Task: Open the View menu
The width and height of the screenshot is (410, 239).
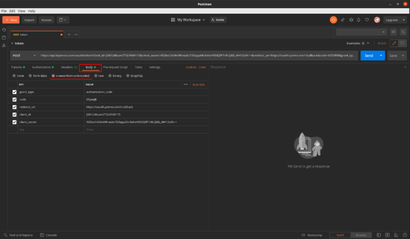Action: point(22,11)
